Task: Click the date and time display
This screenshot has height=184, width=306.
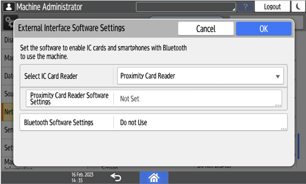Action: (82, 177)
